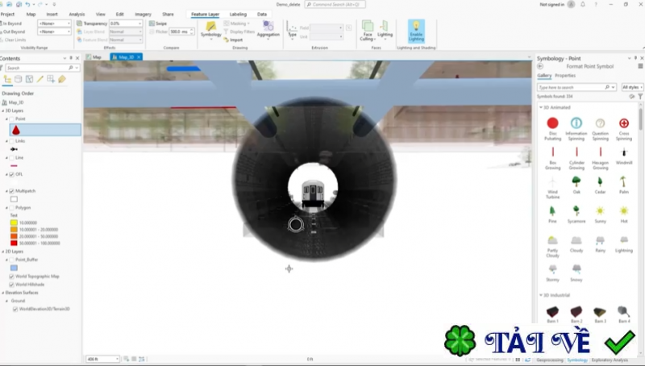Choose the Oak tree symbol
This screenshot has height=366, width=645.
pyautogui.click(x=576, y=185)
